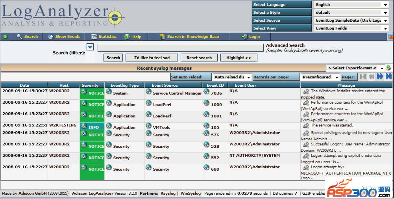Go to next page using pager arrow
The width and height of the screenshot is (394, 199).
click(x=380, y=77)
